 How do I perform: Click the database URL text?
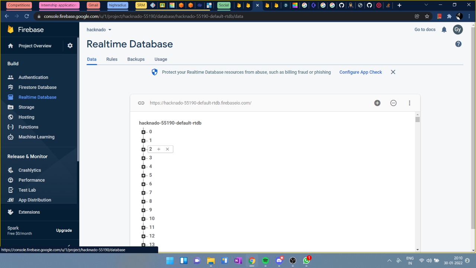click(200, 103)
